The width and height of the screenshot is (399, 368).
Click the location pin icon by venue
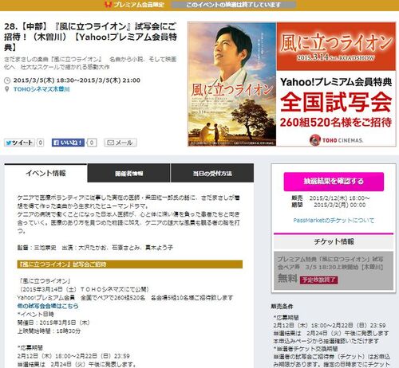[x=7, y=89]
